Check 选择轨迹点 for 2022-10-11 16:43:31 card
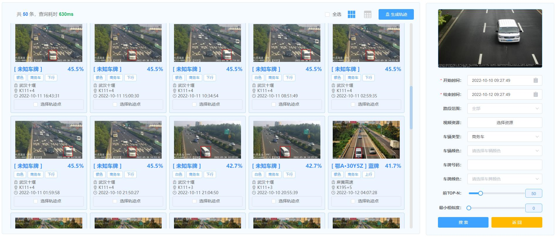This screenshot has height=237, width=557. coord(36,104)
